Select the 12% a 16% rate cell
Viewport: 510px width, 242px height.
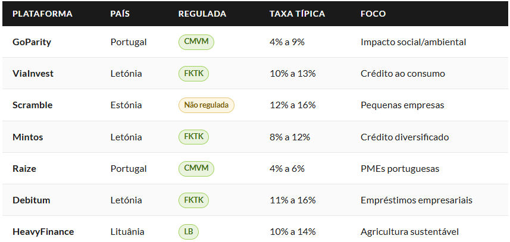click(x=293, y=105)
